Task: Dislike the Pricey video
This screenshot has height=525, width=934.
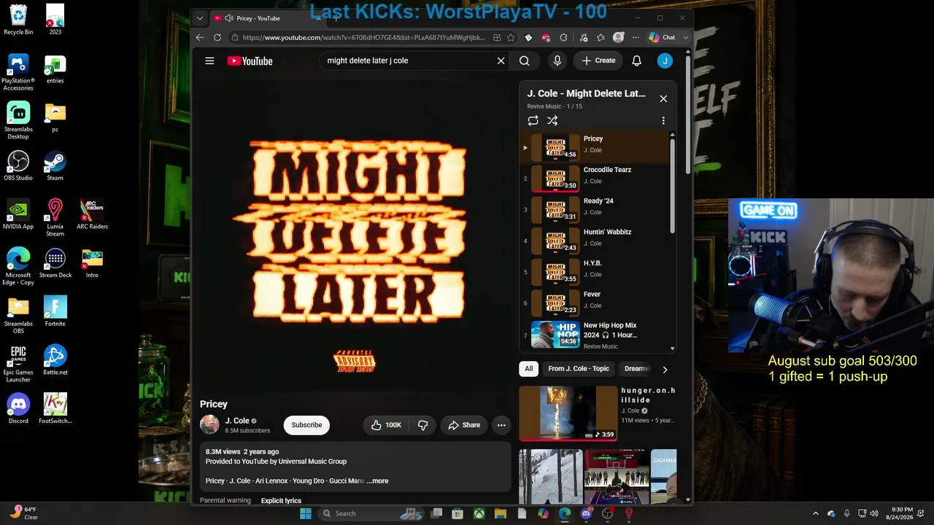Action: 422,425
